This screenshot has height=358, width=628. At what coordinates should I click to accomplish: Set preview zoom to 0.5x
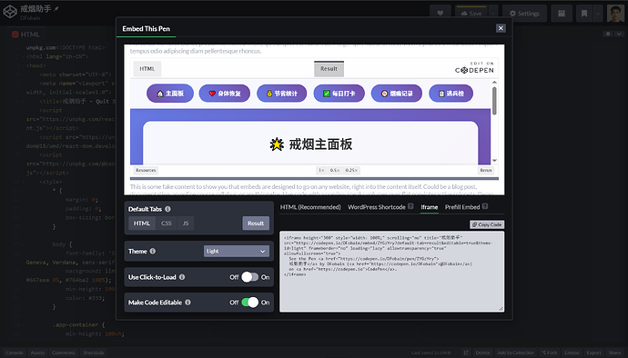[x=335, y=171]
